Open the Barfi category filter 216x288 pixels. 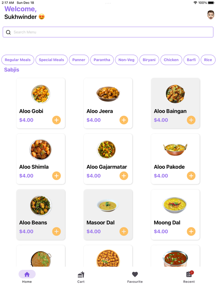pos(191,60)
